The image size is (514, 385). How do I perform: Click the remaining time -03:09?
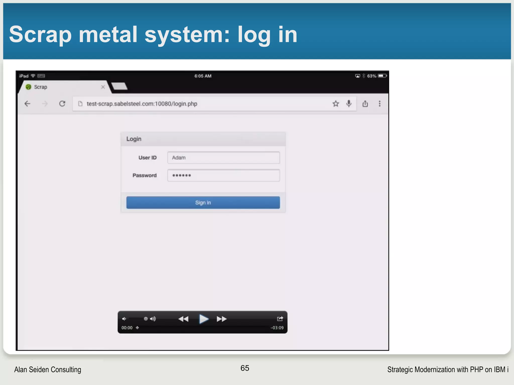tap(277, 328)
